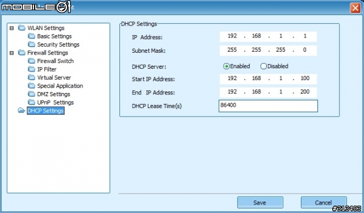Select the IP Filter entry

tap(47, 69)
